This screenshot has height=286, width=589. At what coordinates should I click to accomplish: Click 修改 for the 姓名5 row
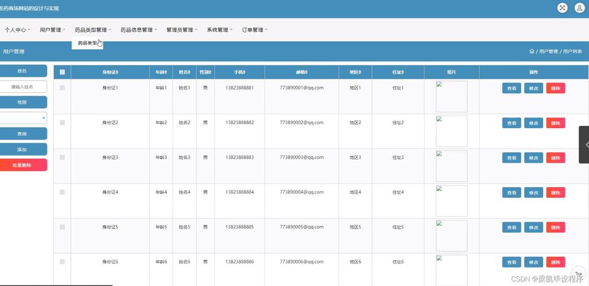(x=534, y=227)
